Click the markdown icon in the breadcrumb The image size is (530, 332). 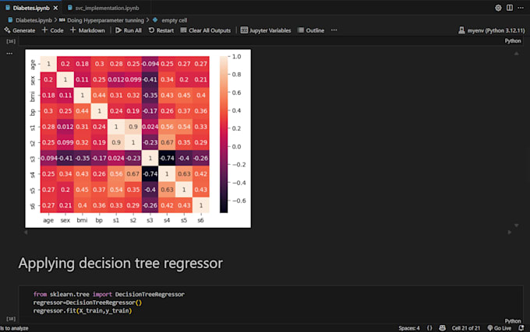[x=62, y=20]
